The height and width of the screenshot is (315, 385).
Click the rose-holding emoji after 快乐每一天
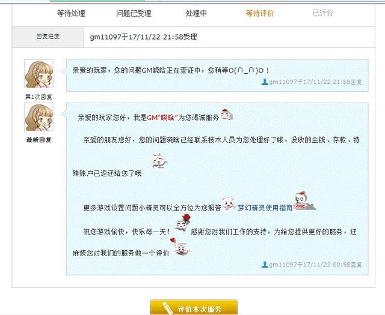click(182, 223)
